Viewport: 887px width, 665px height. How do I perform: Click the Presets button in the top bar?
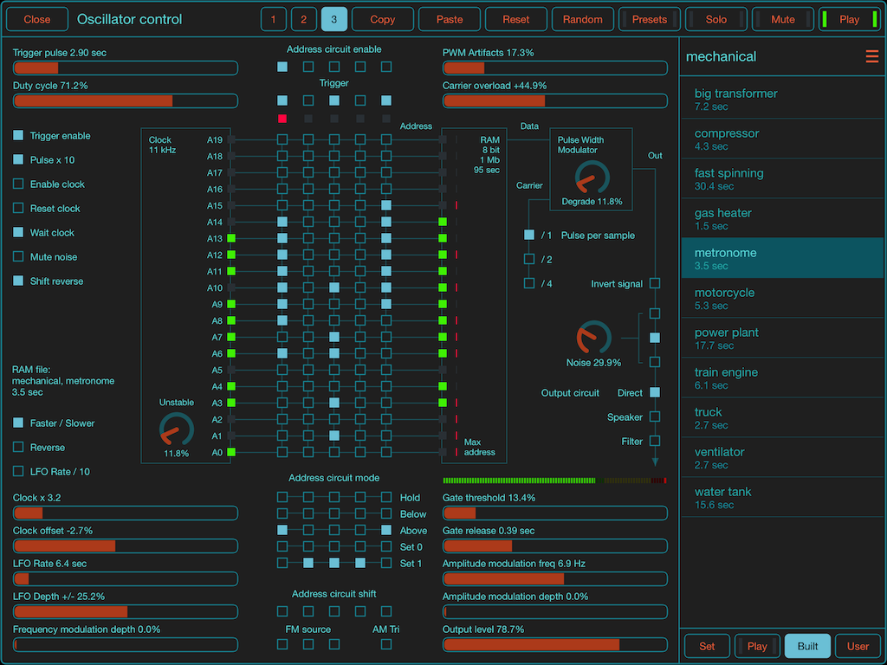click(x=649, y=18)
